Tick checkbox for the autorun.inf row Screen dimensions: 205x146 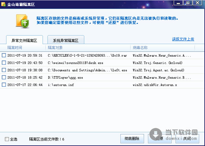coord(4,85)
